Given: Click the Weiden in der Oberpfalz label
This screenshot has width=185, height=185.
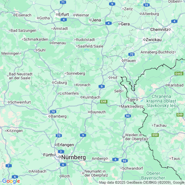Looking at the screenshot, I should (x=137, y=137).
